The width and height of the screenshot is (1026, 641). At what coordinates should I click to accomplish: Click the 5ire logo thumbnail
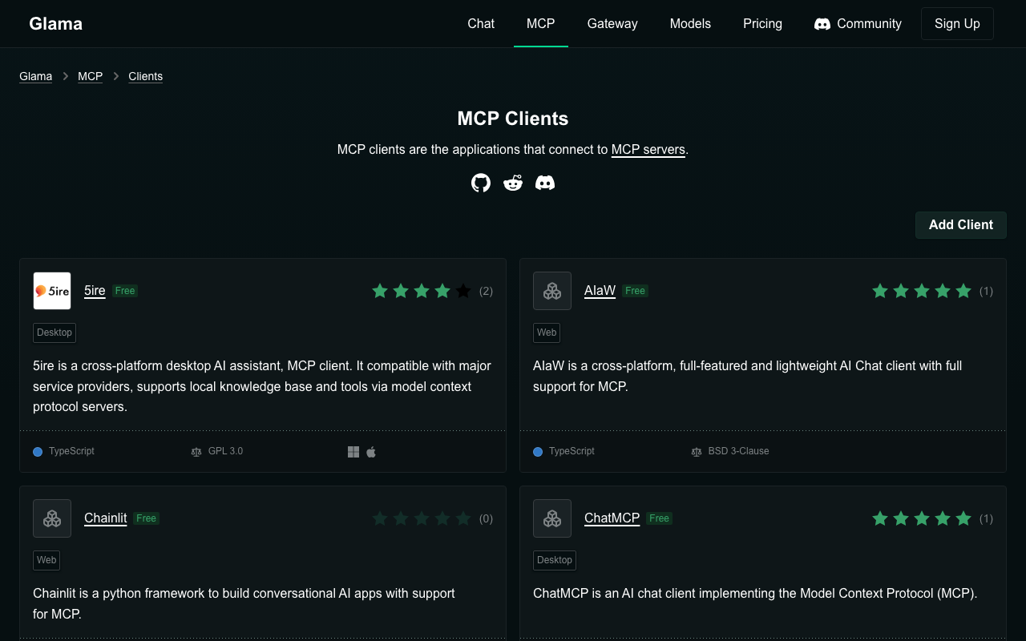click(52, 291)
